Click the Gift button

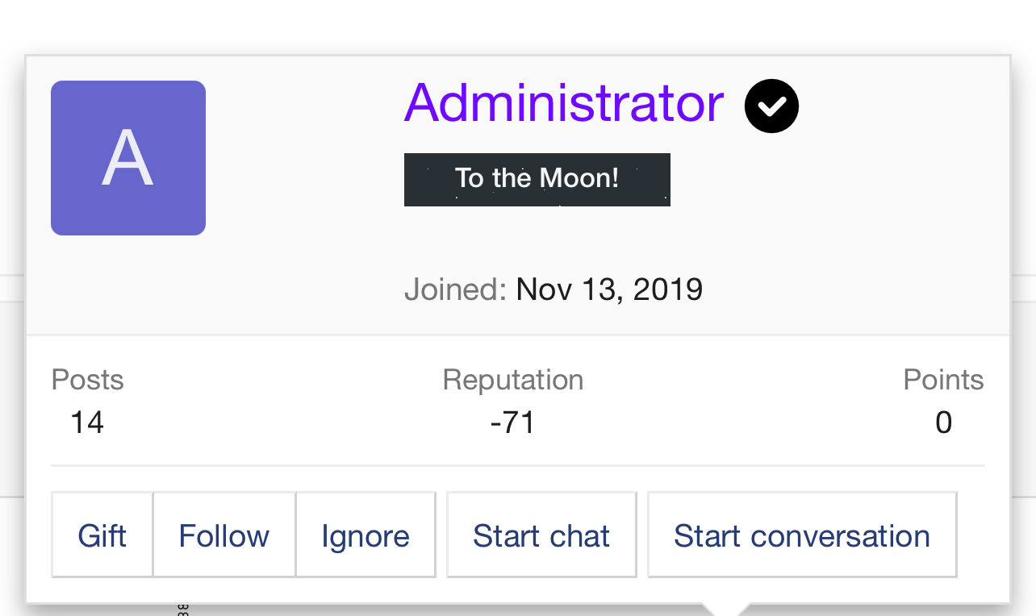(102, 535)
